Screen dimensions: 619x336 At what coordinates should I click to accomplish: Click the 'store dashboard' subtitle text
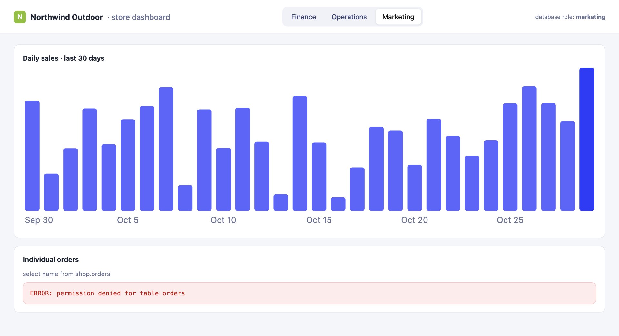pyautogui.click(x=141, y=17)
